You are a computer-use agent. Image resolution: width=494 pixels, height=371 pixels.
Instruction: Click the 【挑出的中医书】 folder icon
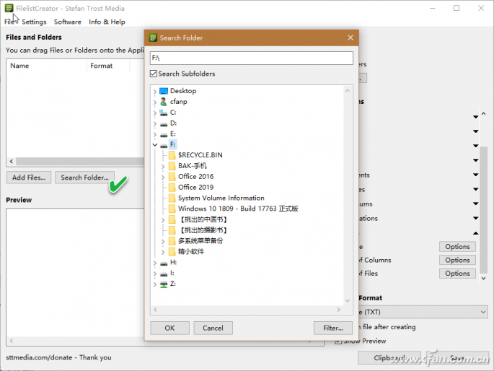(x=172, y=219)
